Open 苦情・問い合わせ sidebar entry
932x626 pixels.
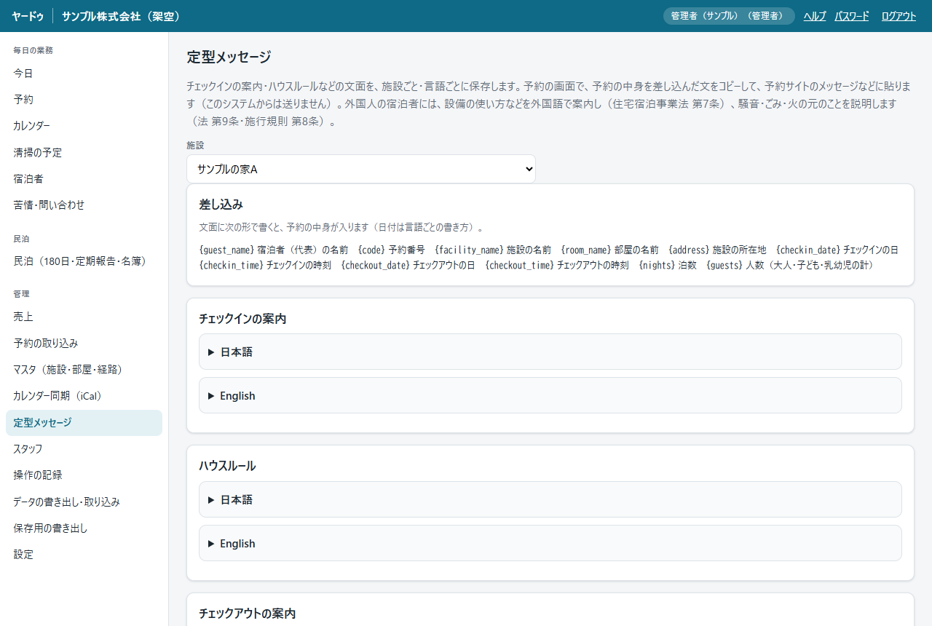coord(84,205)
